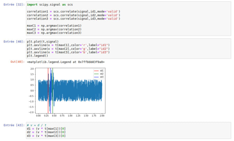Click the 'import scipy.signal as scs' code line
Screen dimensions: 234x141
50,4
